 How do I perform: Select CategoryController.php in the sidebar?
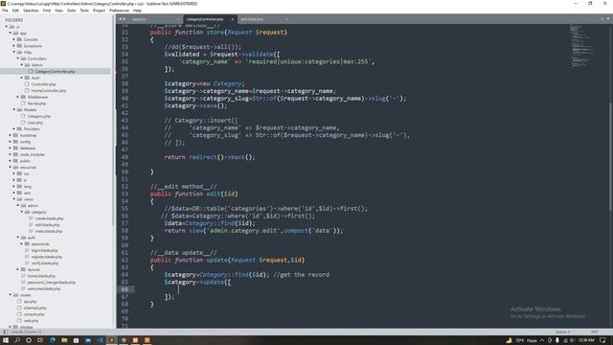[56, 72]
